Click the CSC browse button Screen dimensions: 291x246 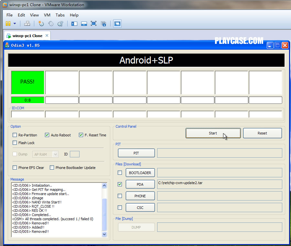tap(140, 208)
